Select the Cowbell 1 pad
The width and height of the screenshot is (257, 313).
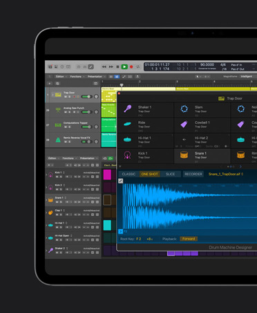(x=202, y=125)
